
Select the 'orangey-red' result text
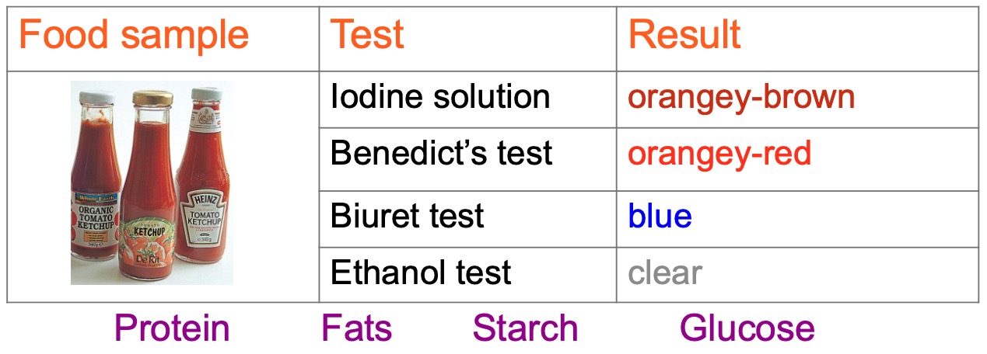[x=719, y=153]
